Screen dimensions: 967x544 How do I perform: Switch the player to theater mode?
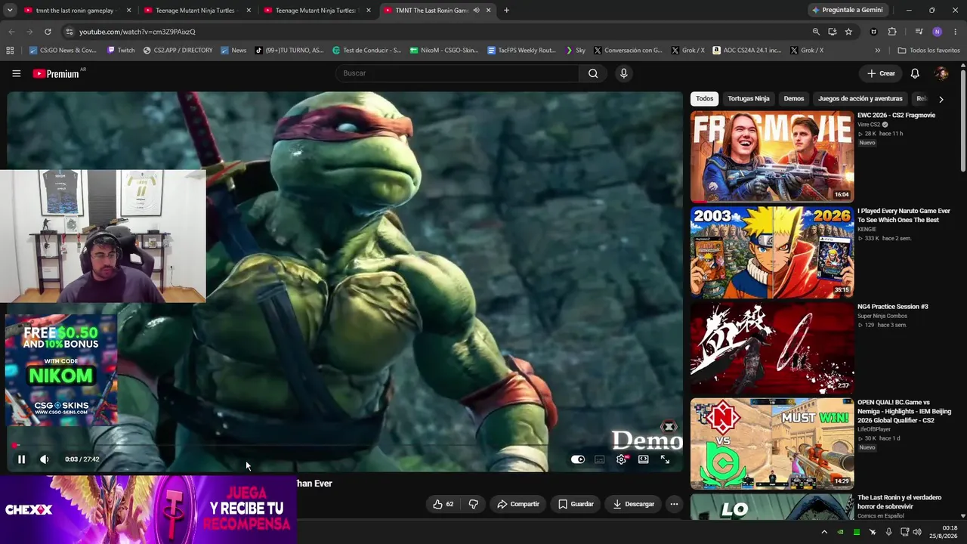pyautogui.click(x=644, y=459)
